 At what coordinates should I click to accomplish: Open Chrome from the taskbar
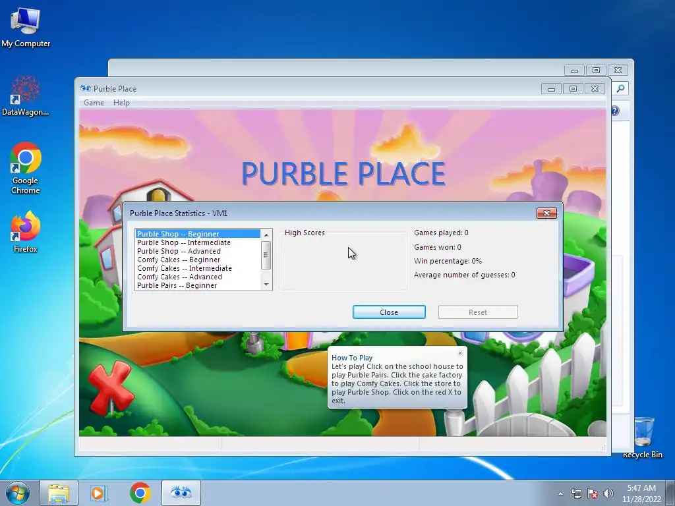pos(140,493)
